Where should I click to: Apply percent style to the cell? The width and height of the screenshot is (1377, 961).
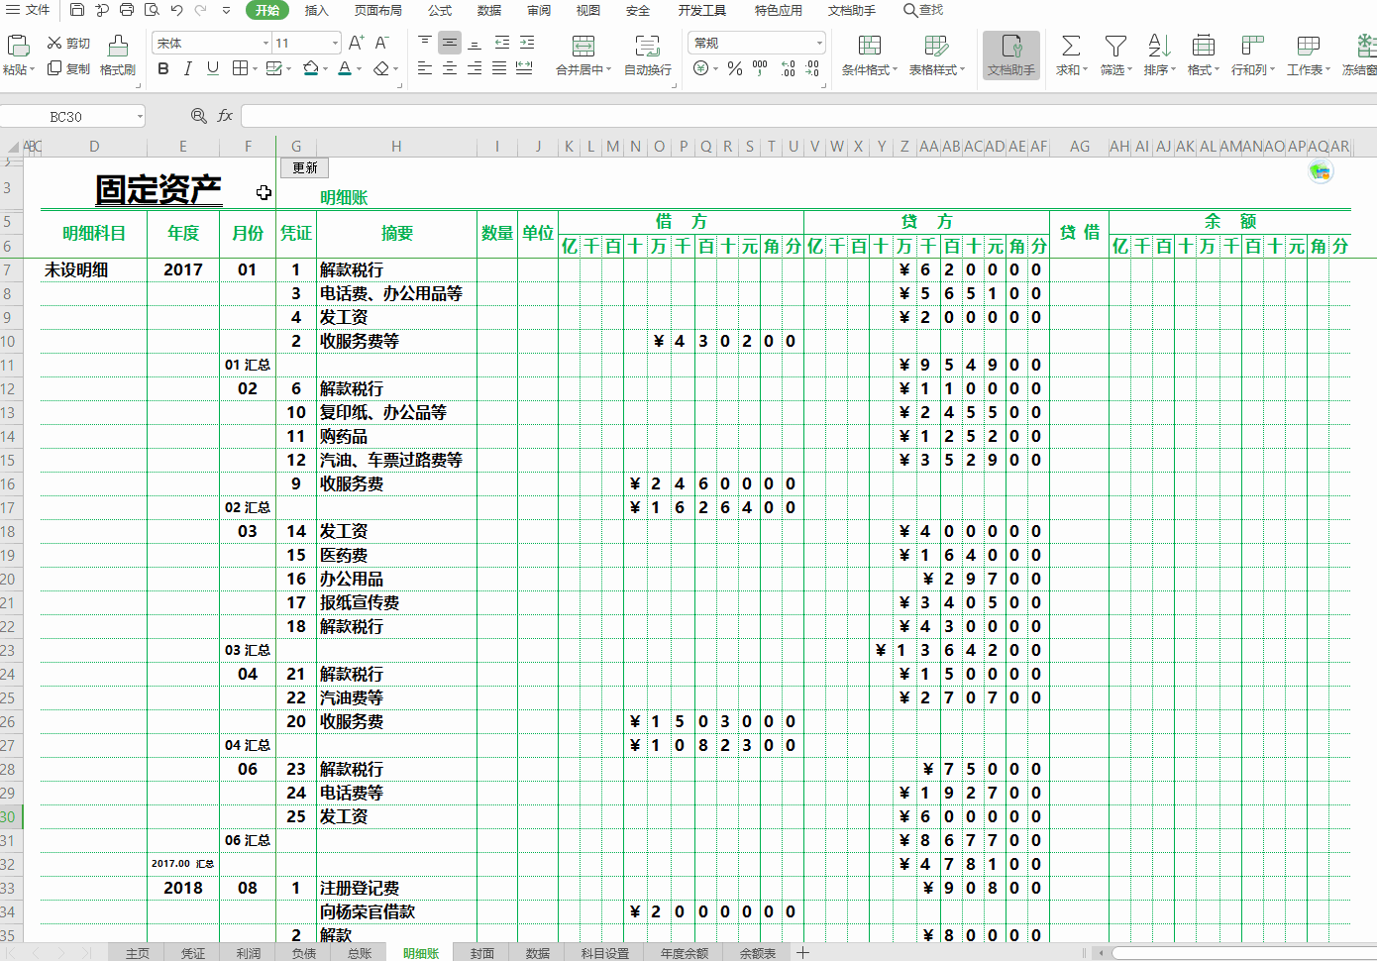point(735,68)
